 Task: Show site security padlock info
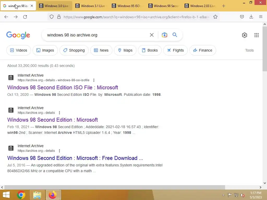point(59,17)
